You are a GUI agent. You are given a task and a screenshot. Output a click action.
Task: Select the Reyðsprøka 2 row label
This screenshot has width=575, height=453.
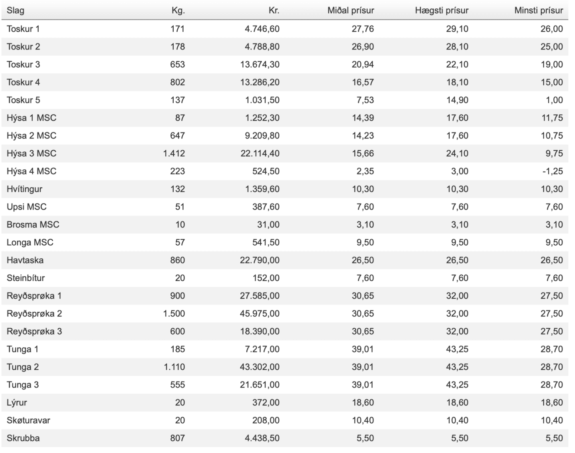tap(34, 314)
